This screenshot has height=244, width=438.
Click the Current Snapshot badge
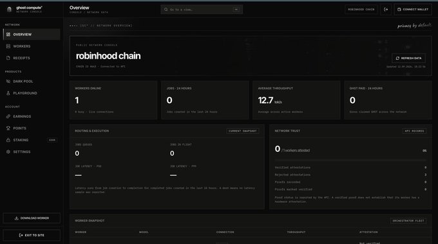[242, 131]
